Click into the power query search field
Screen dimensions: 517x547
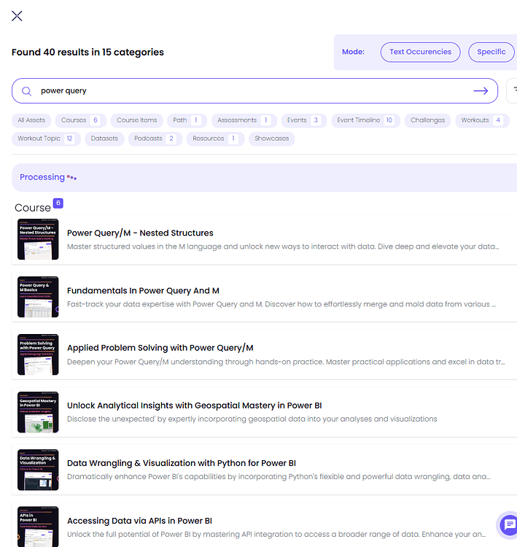click(248, 91)
